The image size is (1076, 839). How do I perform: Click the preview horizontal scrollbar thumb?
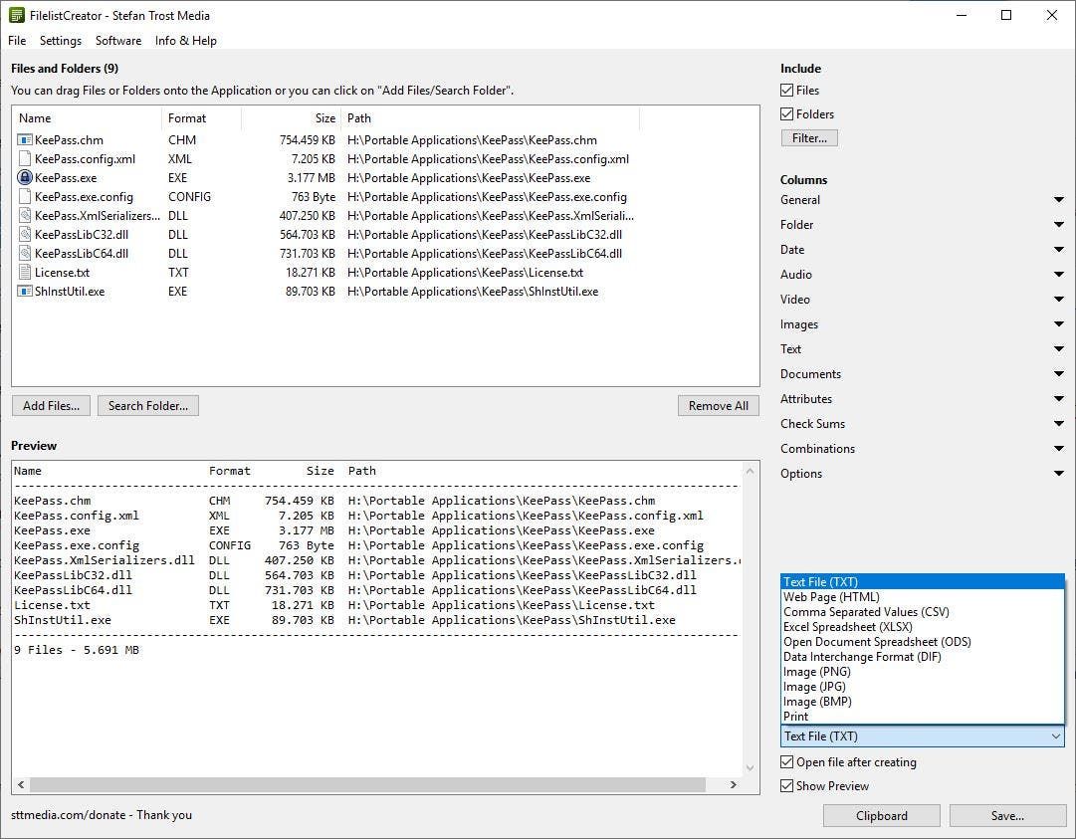[367, 784]
